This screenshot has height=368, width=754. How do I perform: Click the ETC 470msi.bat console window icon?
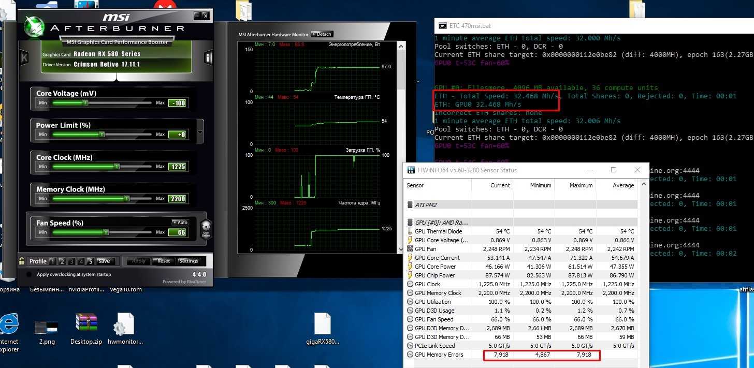(x=442, y=25)
